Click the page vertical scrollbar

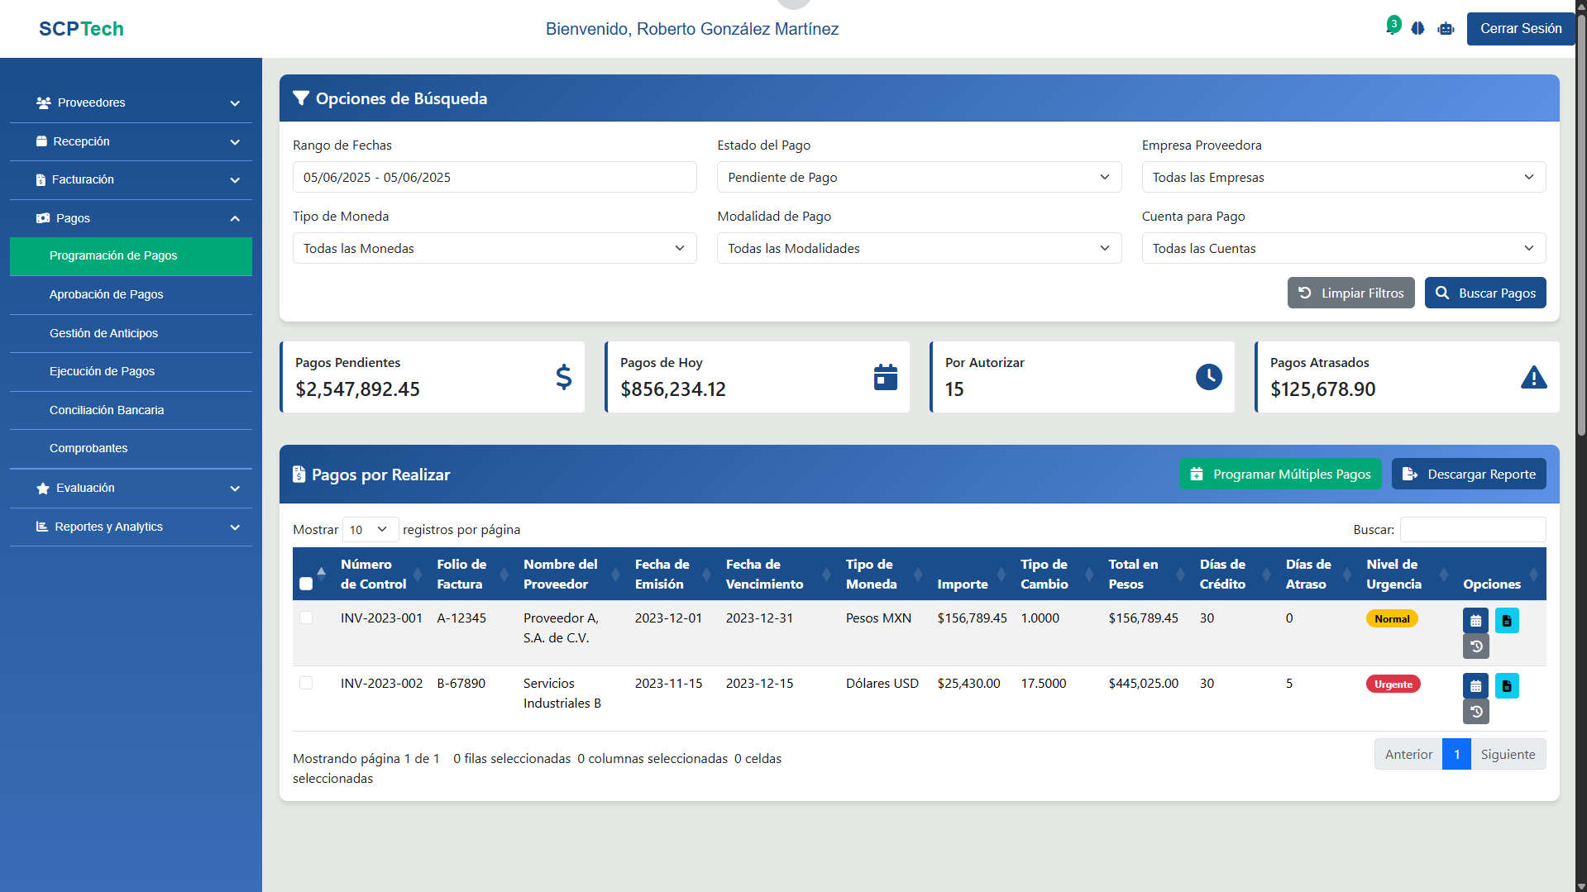(x=1580, y=223)
